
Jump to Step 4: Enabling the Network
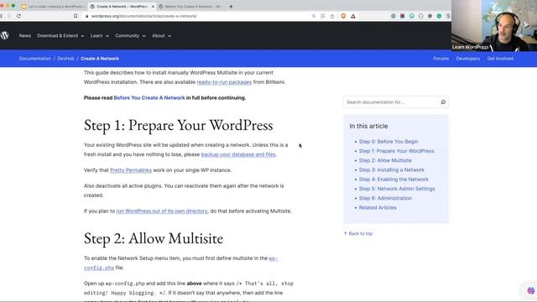[394, 179]
